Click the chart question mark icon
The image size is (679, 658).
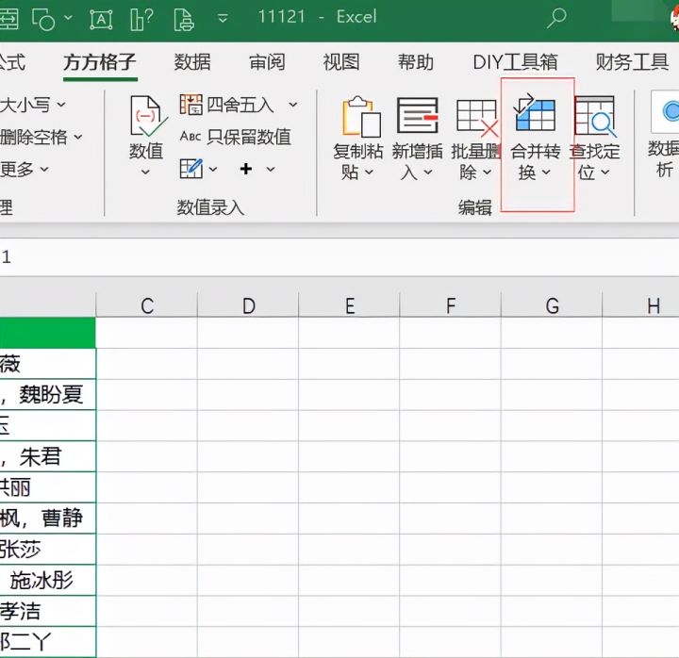tap(142, 20)
